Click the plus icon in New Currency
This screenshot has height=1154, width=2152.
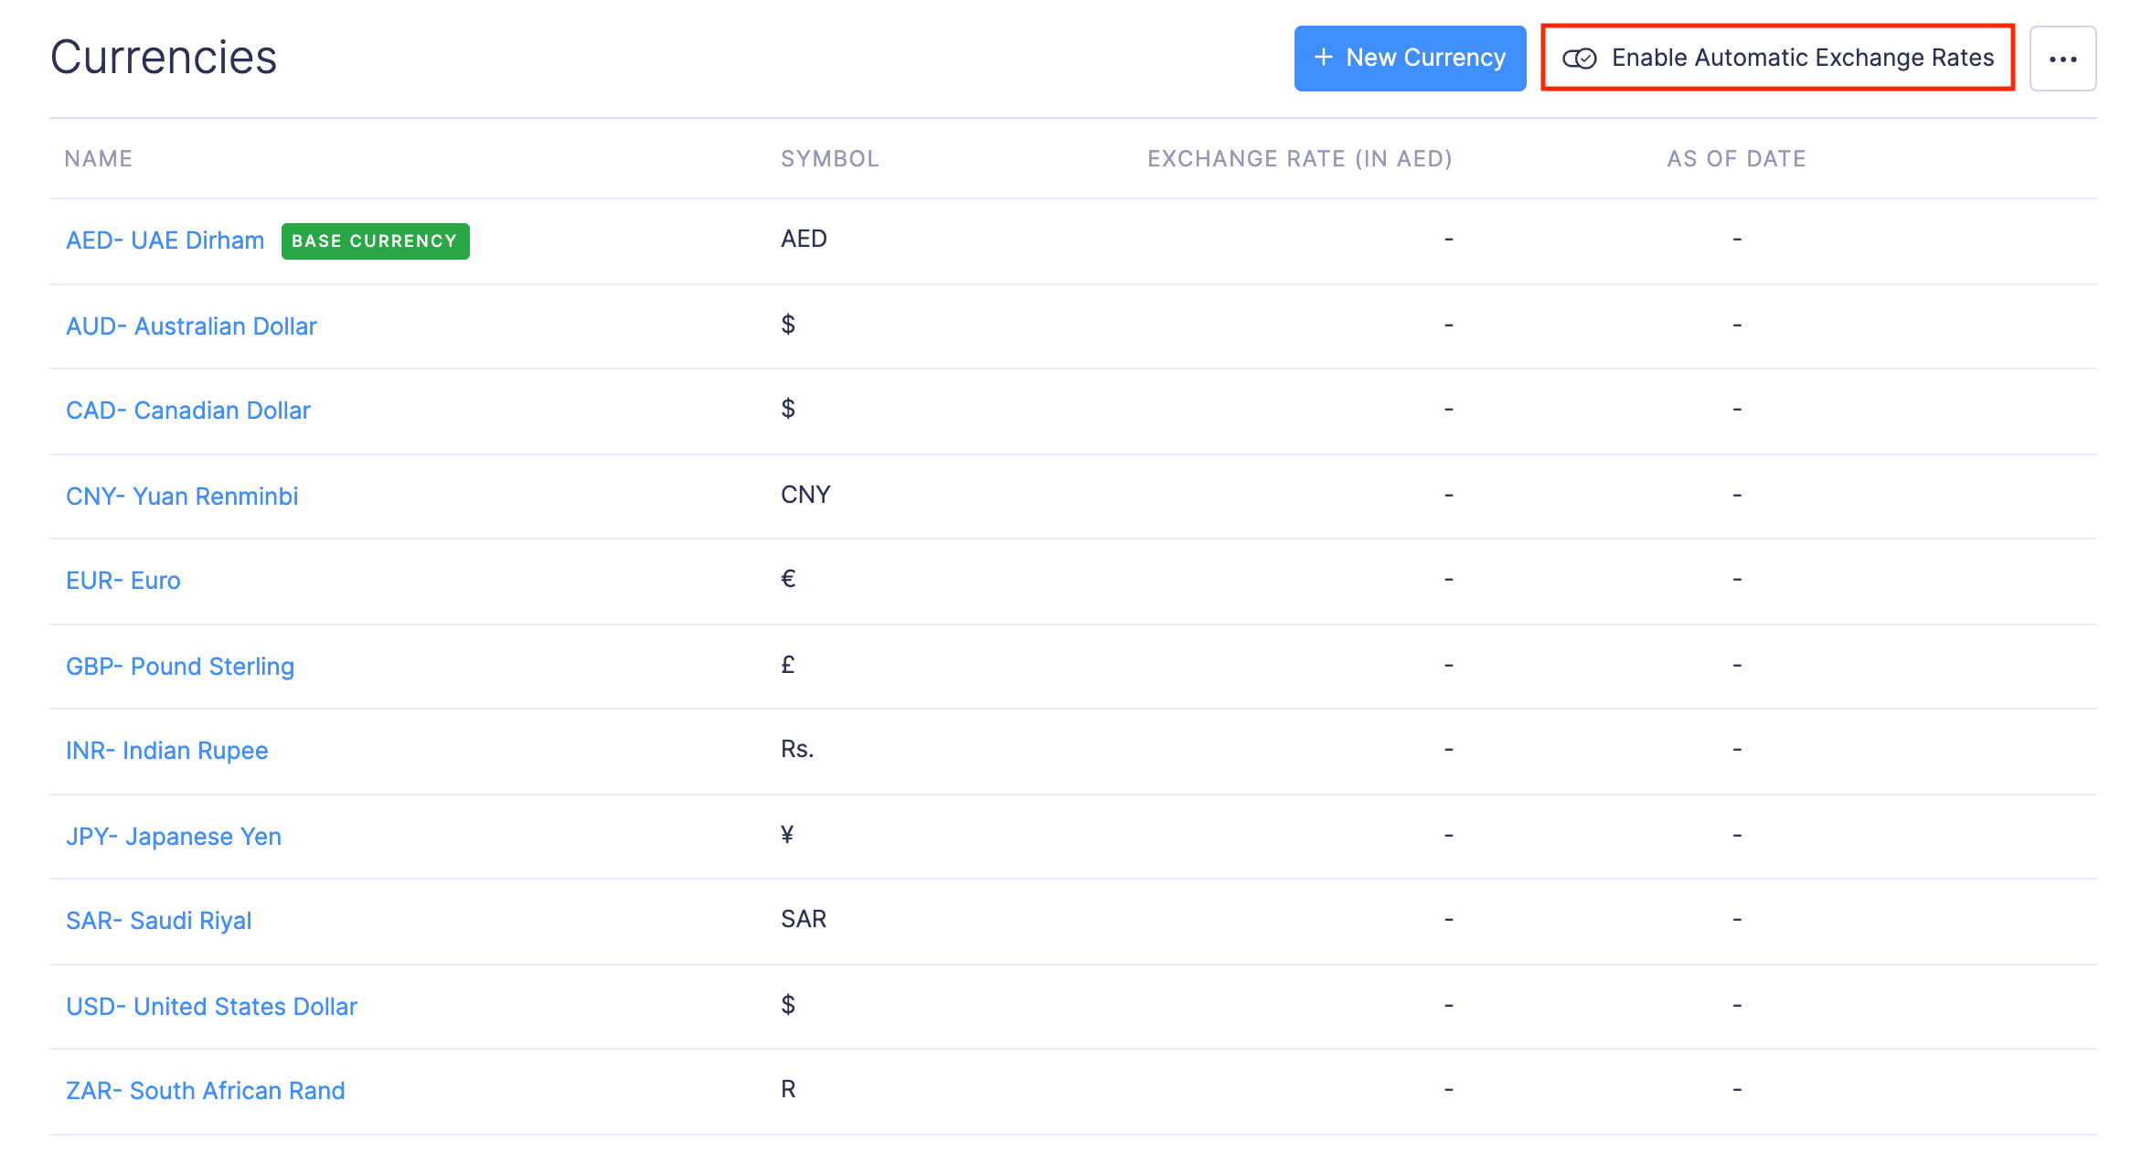1323,58
